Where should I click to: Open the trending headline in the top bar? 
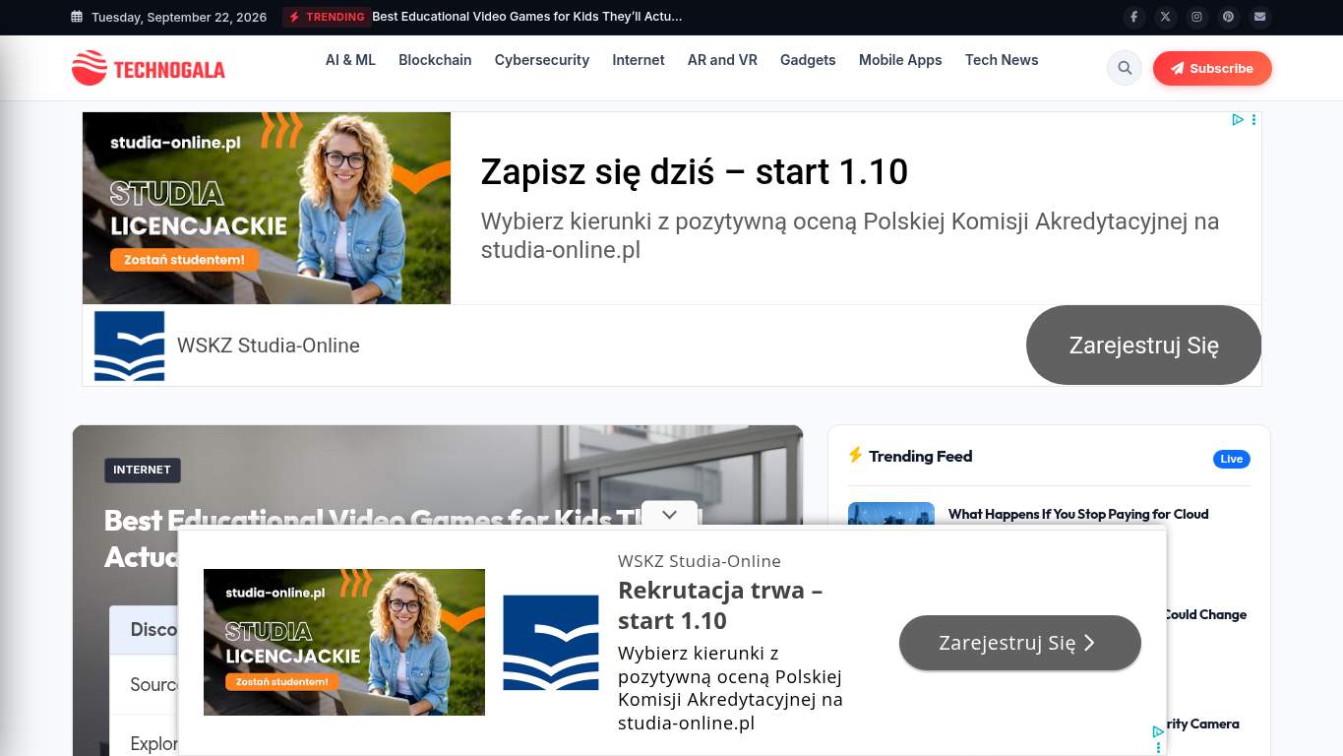(x=527, y=17)
